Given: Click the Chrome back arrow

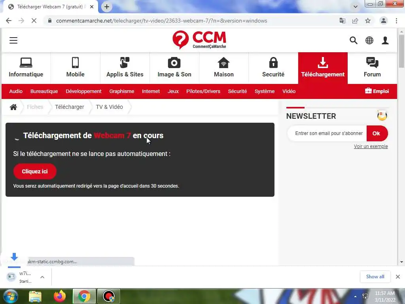Looking at the screenshot, I should coord(9,21).
